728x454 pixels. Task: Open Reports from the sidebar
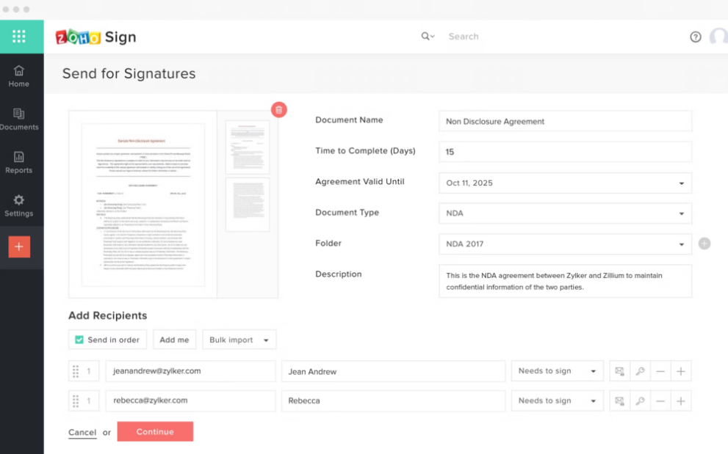pos(19,162)
